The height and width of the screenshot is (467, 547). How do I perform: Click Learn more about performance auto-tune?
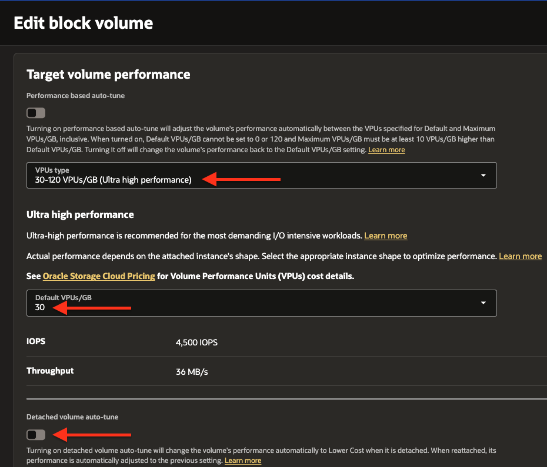point(386,149)
